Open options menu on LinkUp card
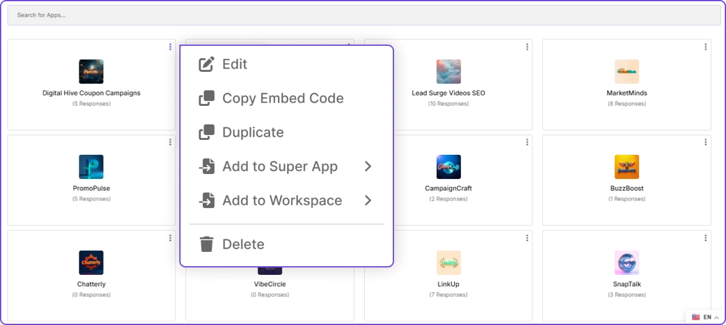The height and width of the screenshot is (325, 726). coord(527,238)
